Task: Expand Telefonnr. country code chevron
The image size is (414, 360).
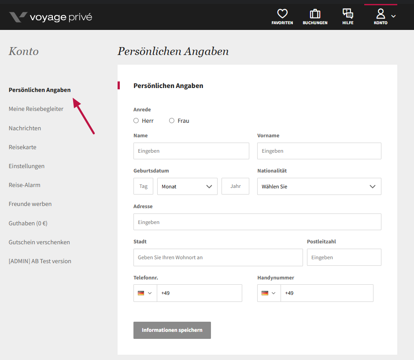Action: point(150,293)
